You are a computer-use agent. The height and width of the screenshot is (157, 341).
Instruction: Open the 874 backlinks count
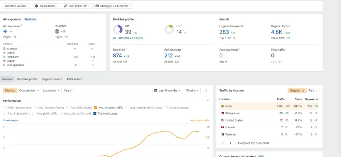pyautogui.click(x=117, y=56)
